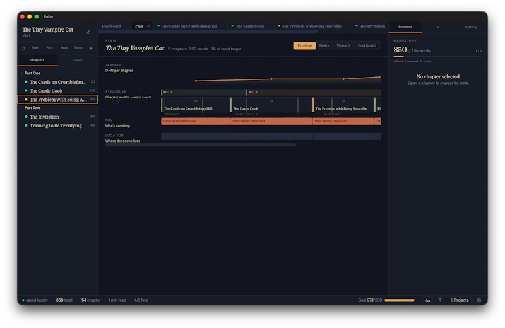This screenshot has width=505, height=328.
Task: Click Export in the sidebar toolbar
Action: point(78,48)
